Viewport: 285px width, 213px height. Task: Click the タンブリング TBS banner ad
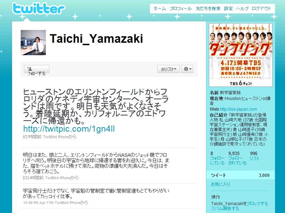[240, 55]
